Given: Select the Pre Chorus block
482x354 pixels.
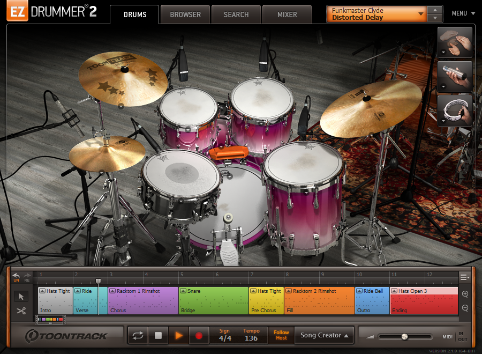Looking at the screenshot, I should point(266,301).
